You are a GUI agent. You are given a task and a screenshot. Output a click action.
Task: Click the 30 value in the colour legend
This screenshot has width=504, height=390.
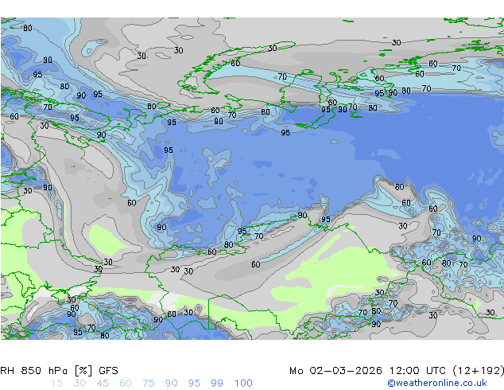[x=79, y=384]
